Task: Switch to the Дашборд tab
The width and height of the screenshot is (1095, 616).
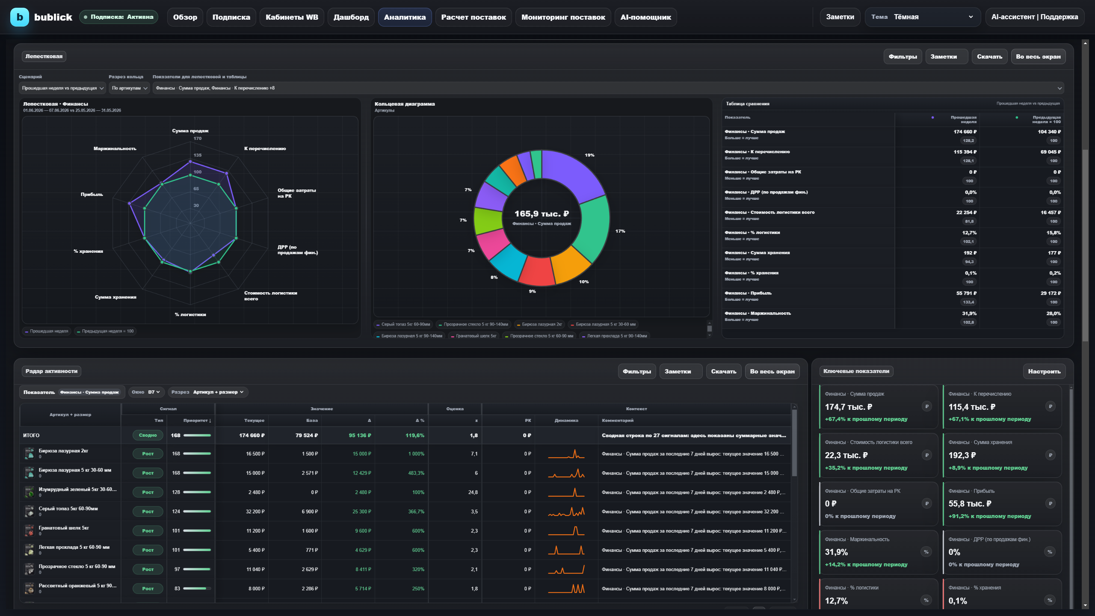Action: tap(351, 17)
